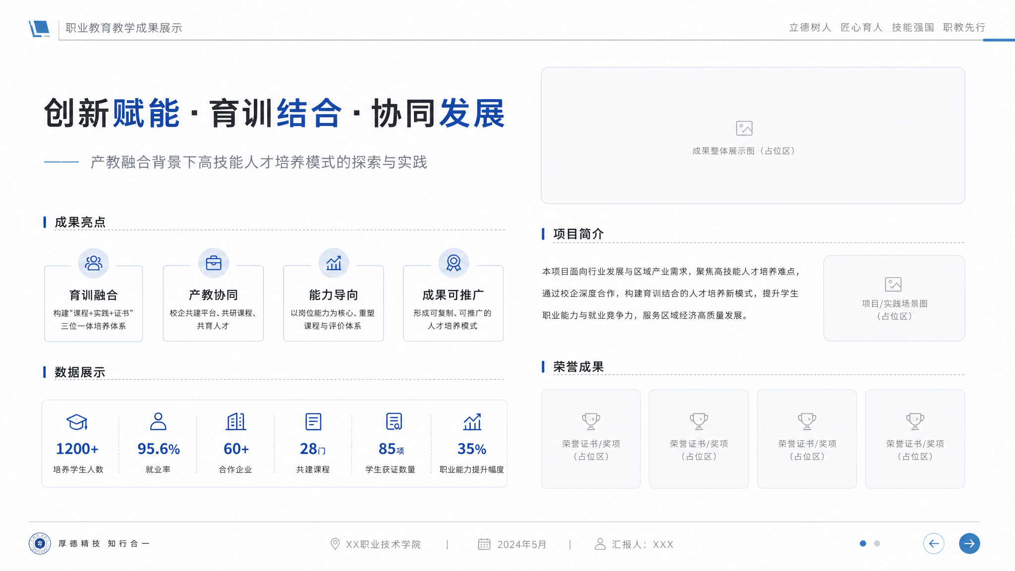1015x571 pixels.
Task: Click the 荣誉成果 section heading
Action: (578, 367)
